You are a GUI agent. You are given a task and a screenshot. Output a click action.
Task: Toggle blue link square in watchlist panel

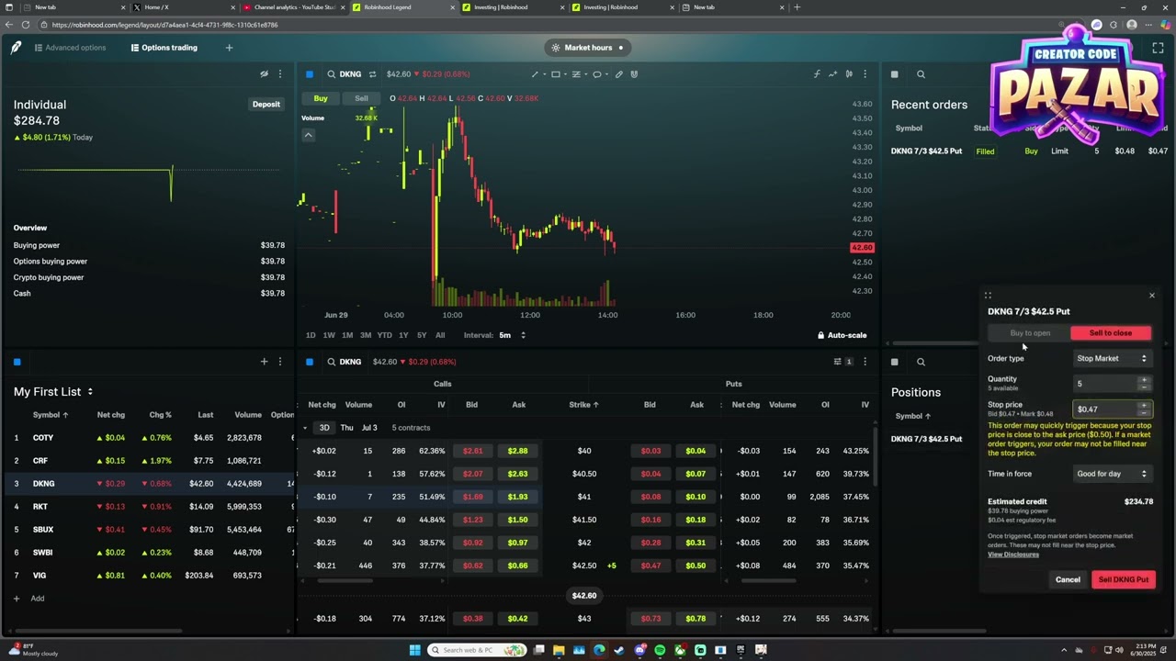(17, 362)
